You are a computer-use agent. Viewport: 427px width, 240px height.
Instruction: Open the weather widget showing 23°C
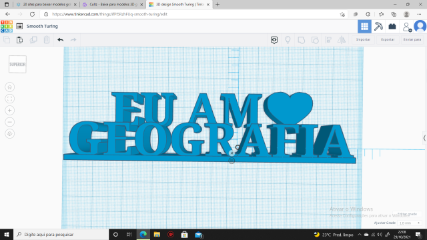(x=334, y=234)
